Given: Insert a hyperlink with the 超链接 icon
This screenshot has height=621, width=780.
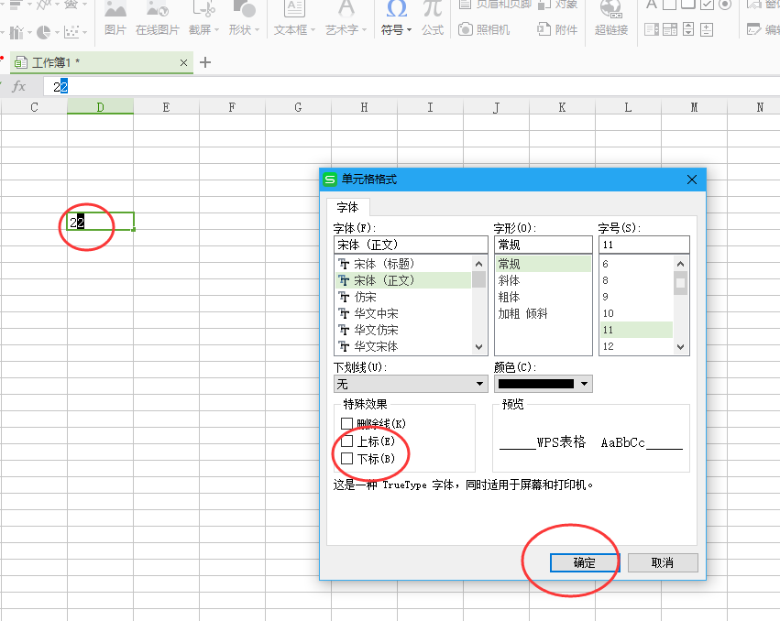Looking at the screenshot, I should click(x=610, y=18).
